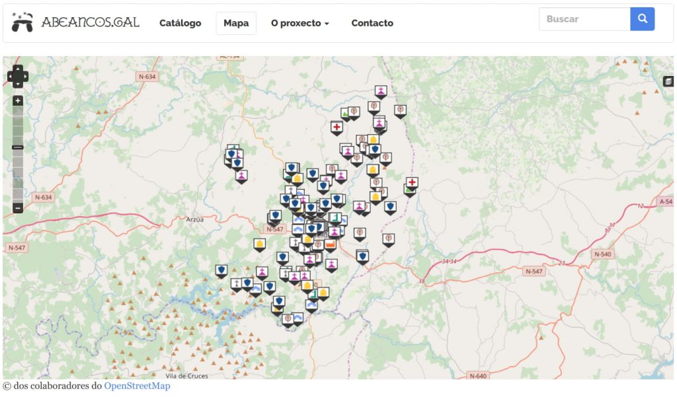Pan the map up with arrow
Viewport: 677px width, 397px height.
coord(18,68)
